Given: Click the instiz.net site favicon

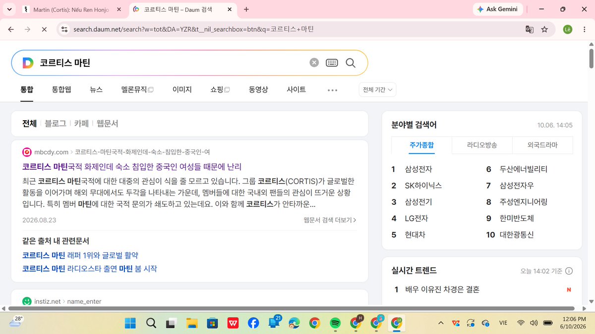Looking at the screenshot, I should click(27, 301).
